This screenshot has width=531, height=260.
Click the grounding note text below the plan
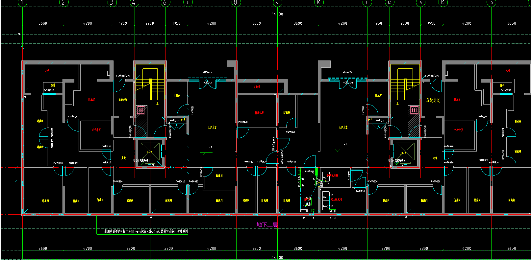[146, 231]
